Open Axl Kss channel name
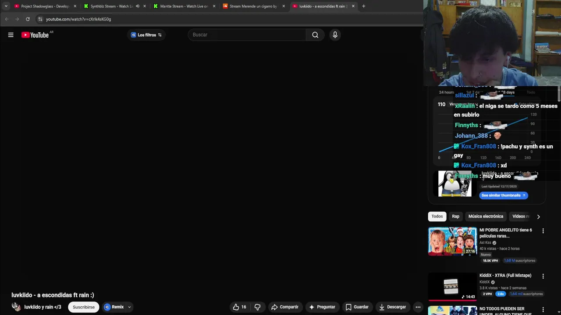Screen dimensions: 561x315 tap(485, 243)
